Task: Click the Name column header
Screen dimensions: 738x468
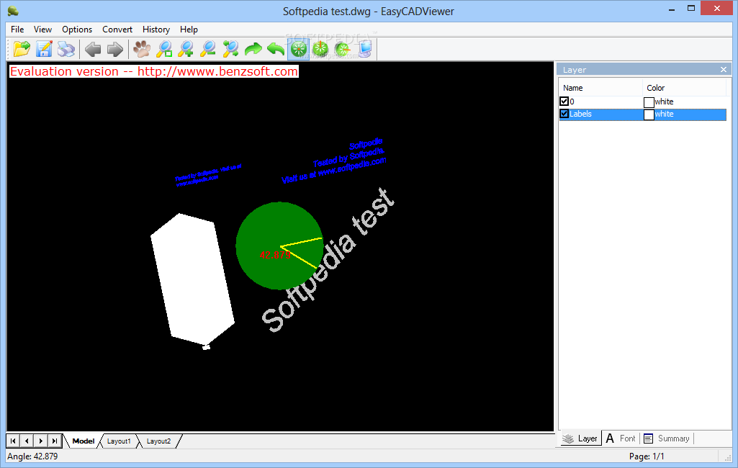Action: (600, 88)
